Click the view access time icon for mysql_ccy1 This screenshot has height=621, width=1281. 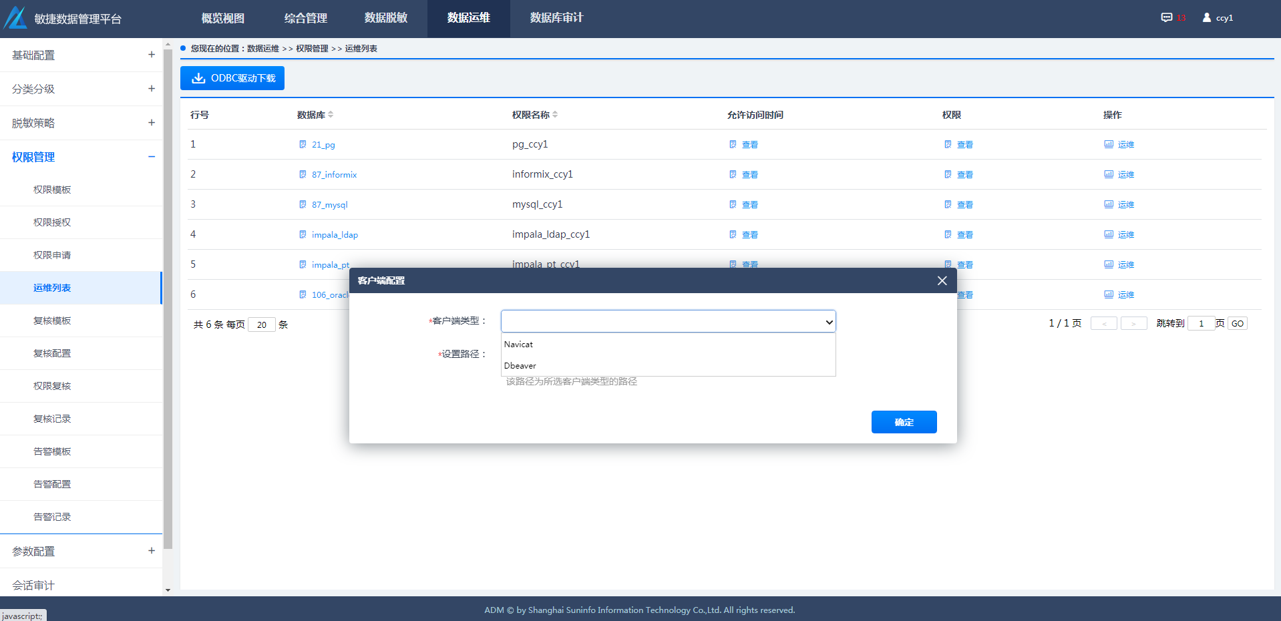coord(733,205)
